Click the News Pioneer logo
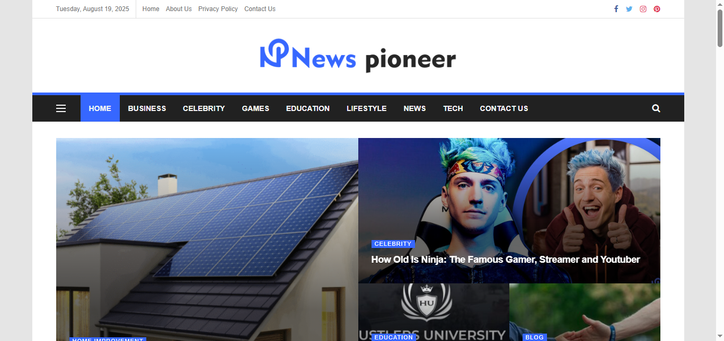Image resolution: width=724 pixels, height=341 pixels. pyautogui.click(x=358, y=56)
